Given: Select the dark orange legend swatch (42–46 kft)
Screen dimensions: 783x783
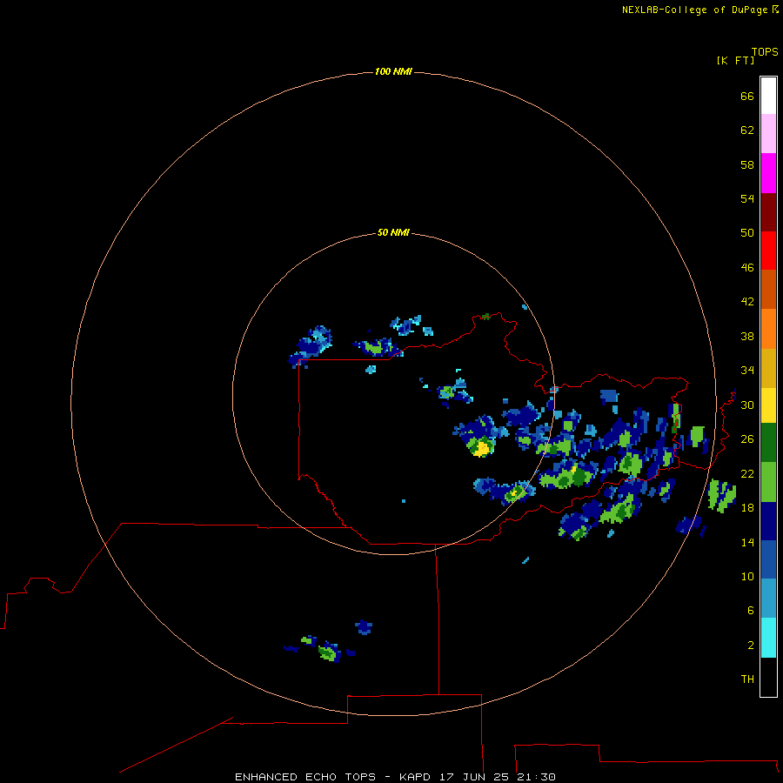Looking at the screenshot, I should coord(768,289).
